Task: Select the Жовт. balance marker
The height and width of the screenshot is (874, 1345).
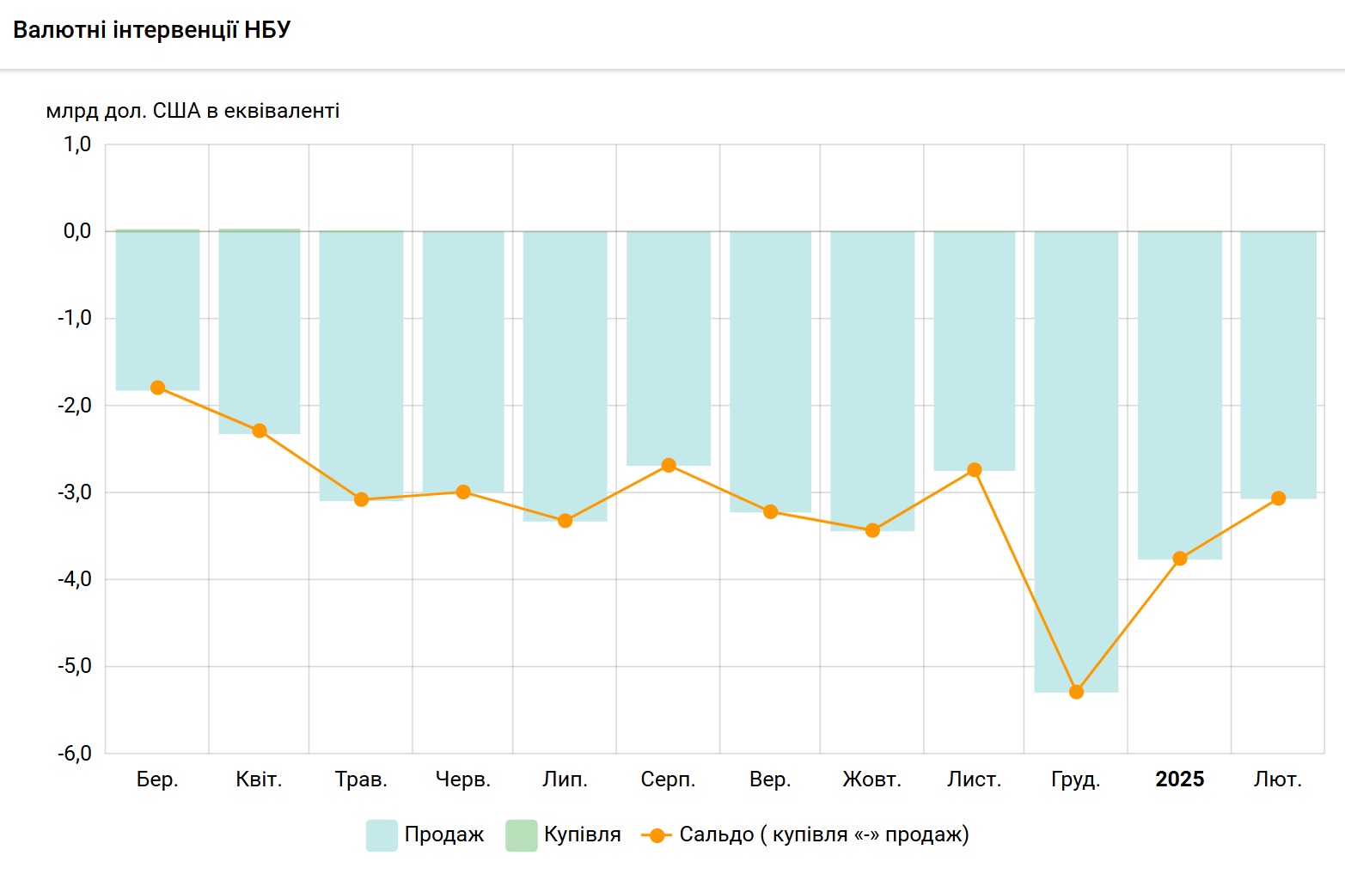Action: pos(872,530)
